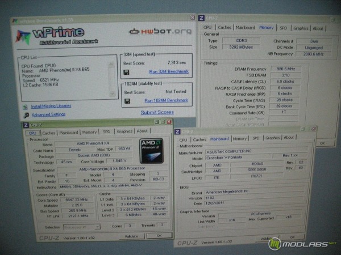This screenshot has width=341, height=255.
Task: Close the wPrime Benchmark window
Action: coord(193,18)
